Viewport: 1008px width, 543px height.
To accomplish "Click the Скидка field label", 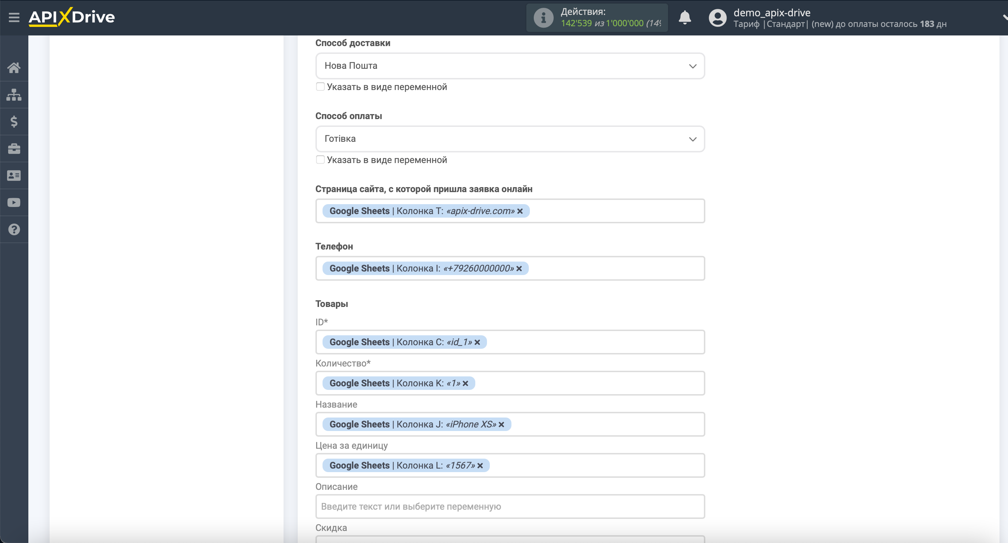I will coord(331,528).
